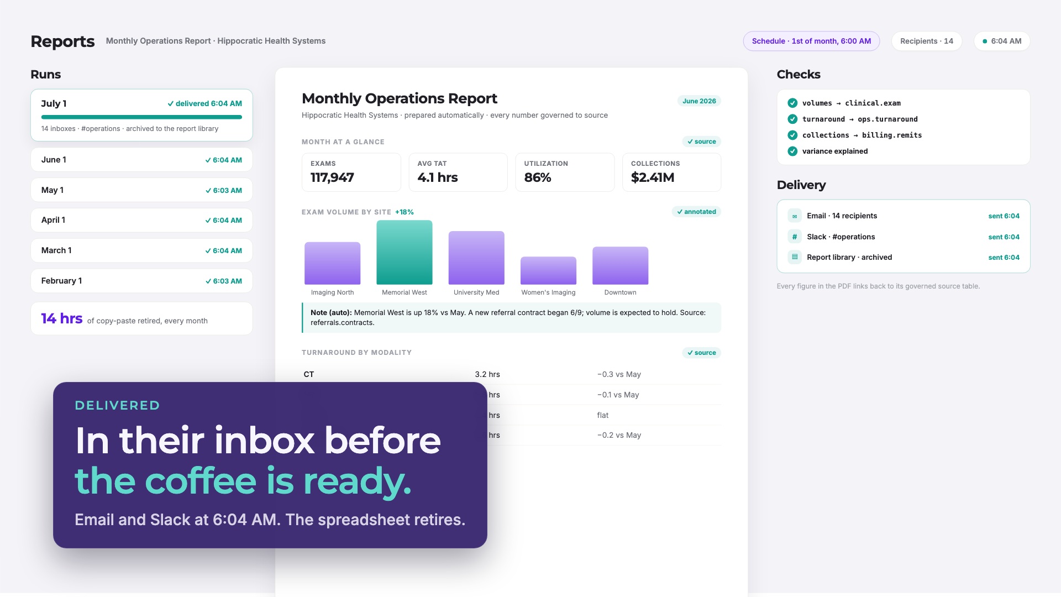Click the 6:04 AM status pill
This screenshot has width=1061, height=597.
point(1002,41)
